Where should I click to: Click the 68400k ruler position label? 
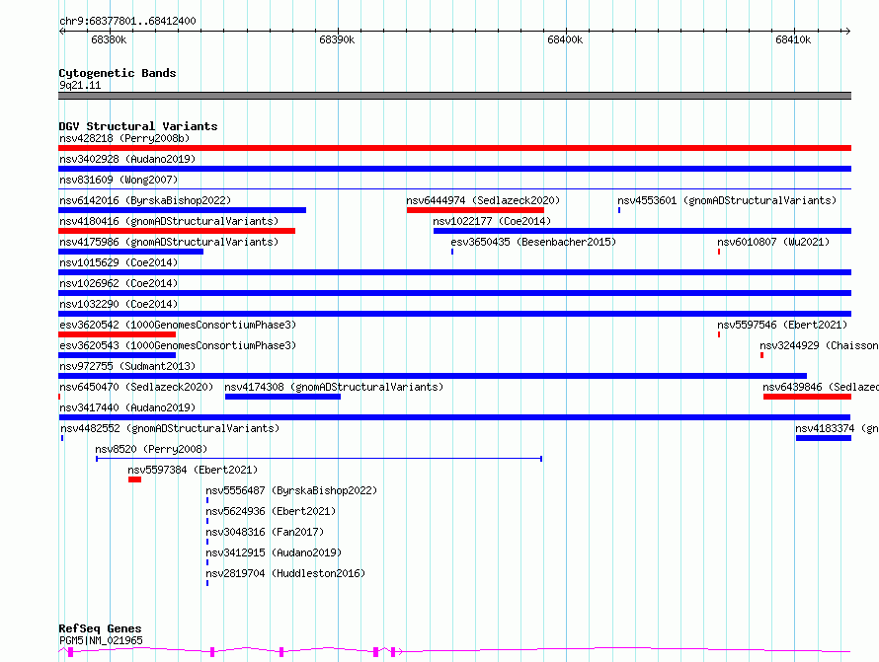[565, 39]
